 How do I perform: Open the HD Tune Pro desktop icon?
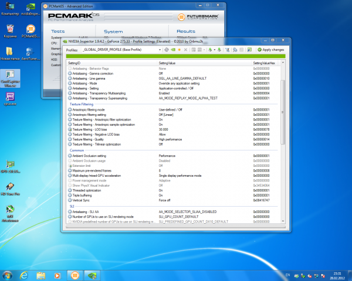10,189
